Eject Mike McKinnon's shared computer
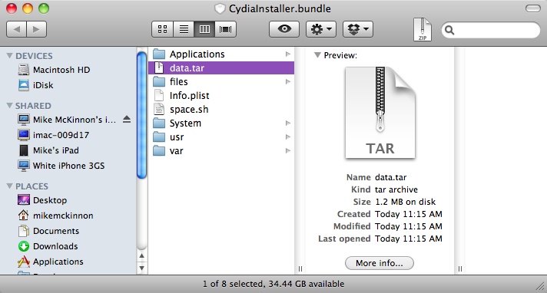 click(127, 120)
